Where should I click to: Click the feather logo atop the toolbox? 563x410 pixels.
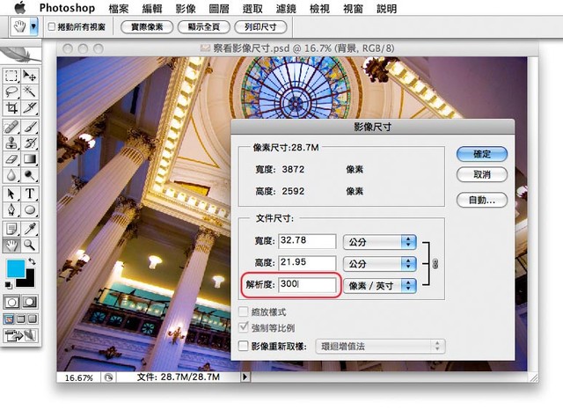[x=19, y=54]
